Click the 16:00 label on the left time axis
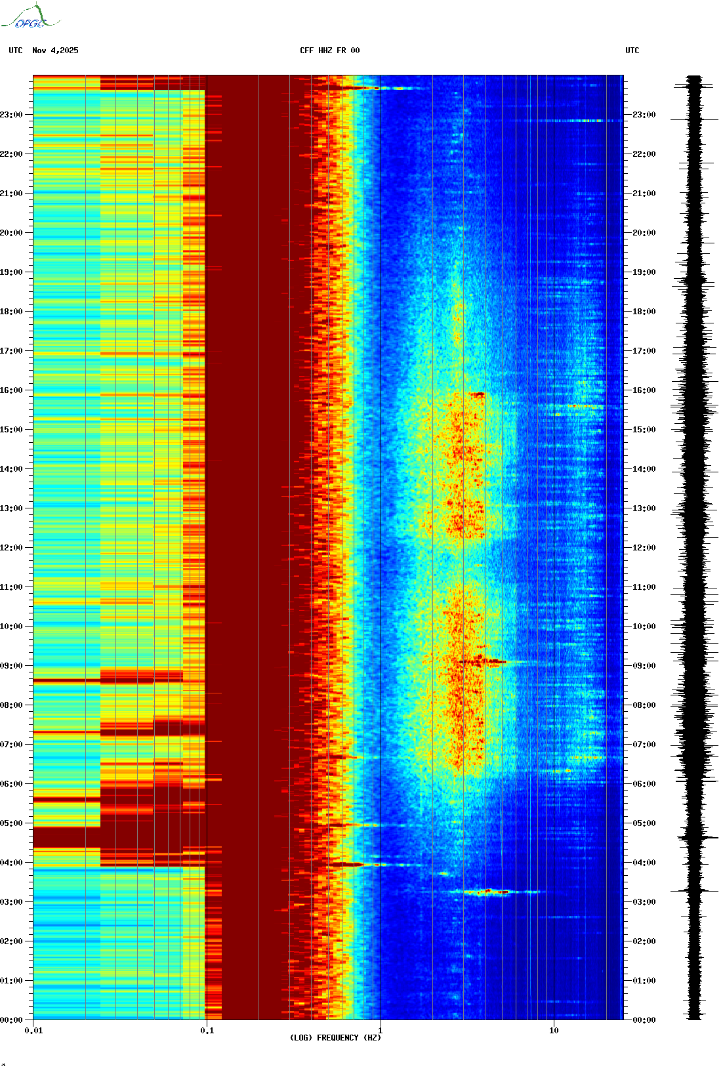The width and height of the screenshot is (723, 1072). coord(11,390)
